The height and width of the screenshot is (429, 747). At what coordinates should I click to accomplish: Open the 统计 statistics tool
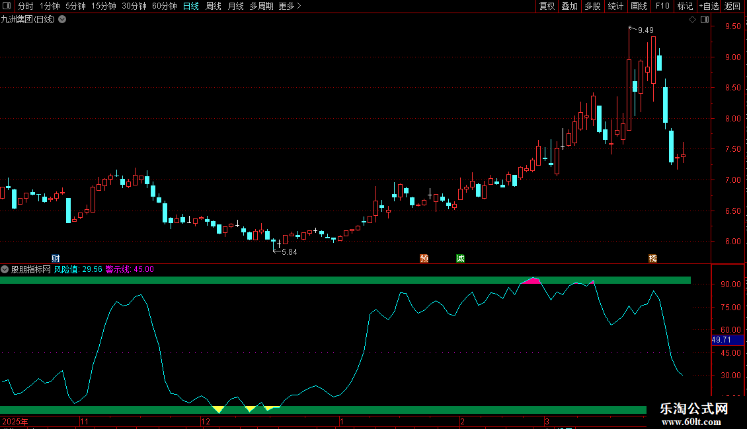coord(615,6)
